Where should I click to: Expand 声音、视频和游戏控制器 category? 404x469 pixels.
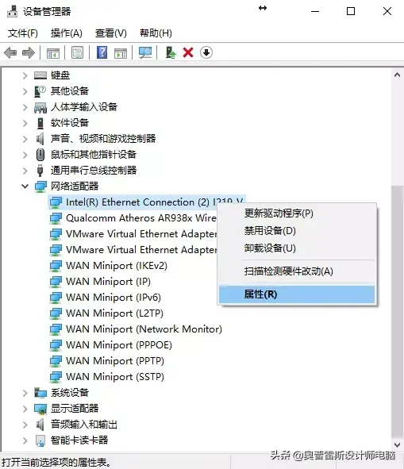click(25, 139)
